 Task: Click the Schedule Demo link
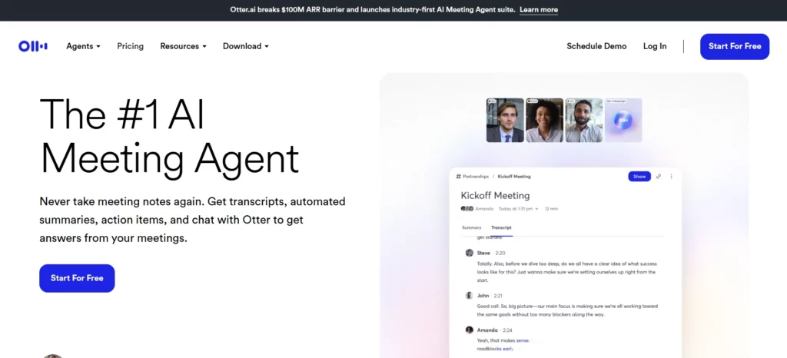tap(596, 46)
